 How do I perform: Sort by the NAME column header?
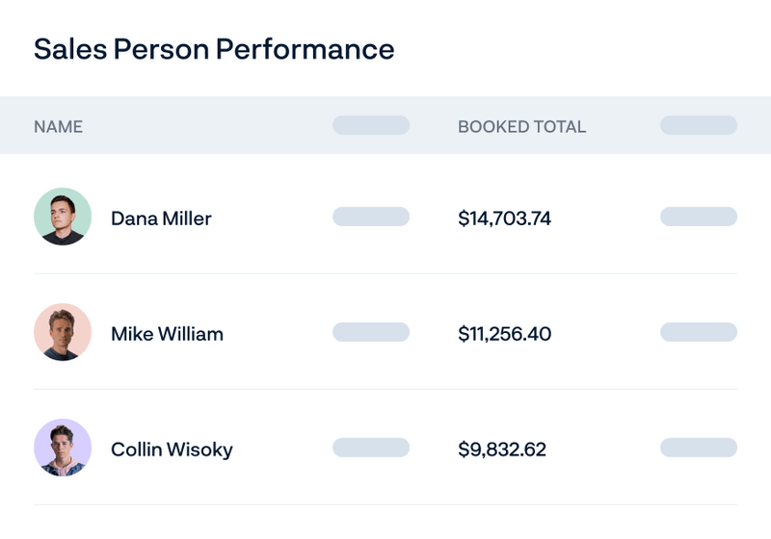58,126
